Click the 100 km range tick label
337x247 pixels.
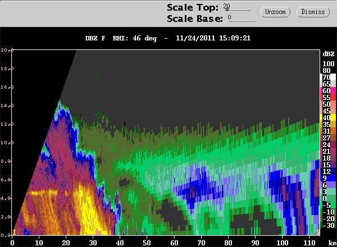[282, 243]
